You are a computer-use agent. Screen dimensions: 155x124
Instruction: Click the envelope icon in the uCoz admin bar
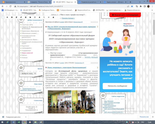7,17
